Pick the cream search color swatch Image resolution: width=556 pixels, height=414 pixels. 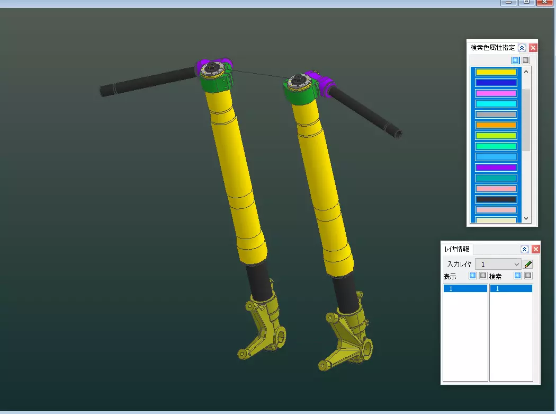pyautogui.click(x=496, y=220)
